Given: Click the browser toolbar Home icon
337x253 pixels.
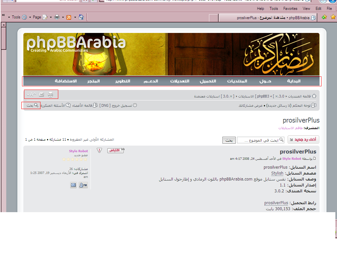Looking at the screenshot, I should pyautogui.click(x=81, y=17).
